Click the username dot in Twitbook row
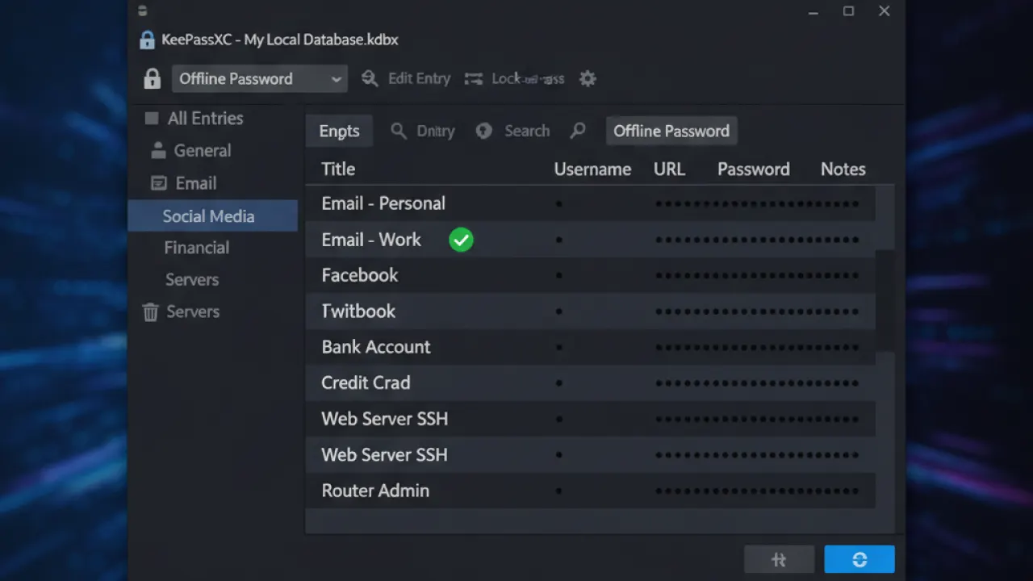Viewport: 1033px width, 581px height. (x=558, y=311)
